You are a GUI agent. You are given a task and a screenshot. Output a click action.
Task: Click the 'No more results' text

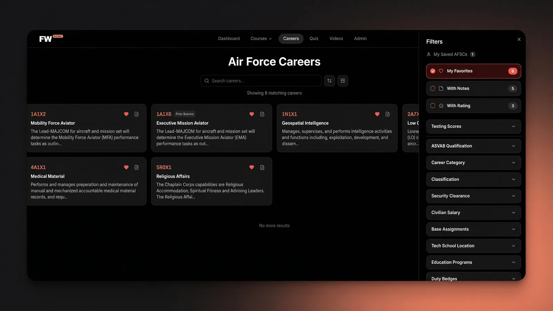click(x=274, y=226)
